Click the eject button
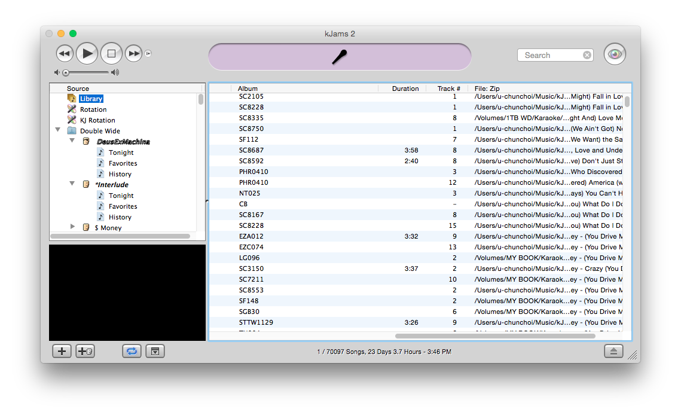The image size is (681, 418). pyautogui.click(x=613, y=352)
